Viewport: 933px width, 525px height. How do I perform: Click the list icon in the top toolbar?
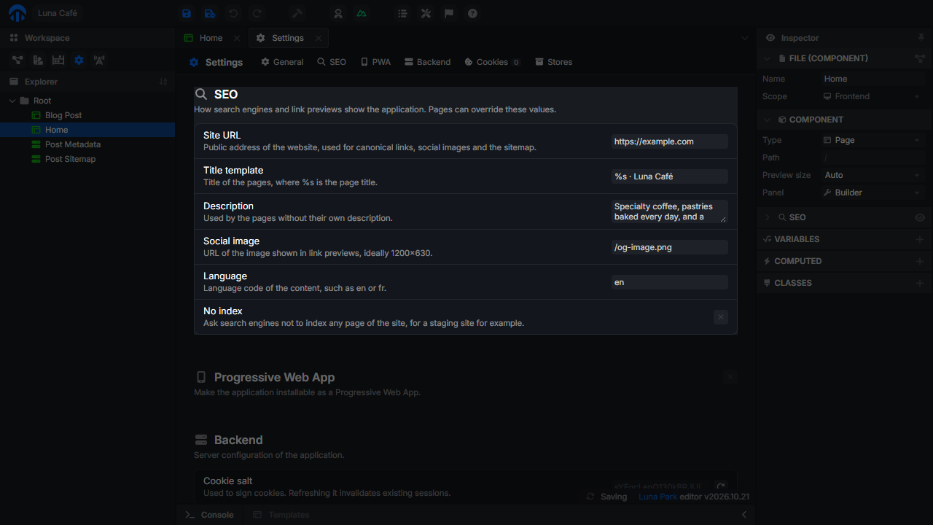pyautogui.click(x=402, y=13)
